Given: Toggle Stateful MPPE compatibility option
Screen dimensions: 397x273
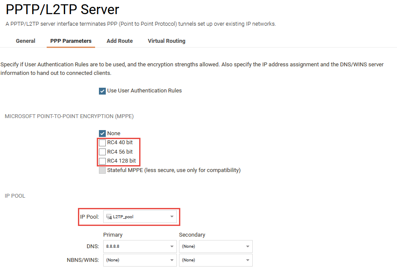Looking at the screenshot, I should coord(102,170).
